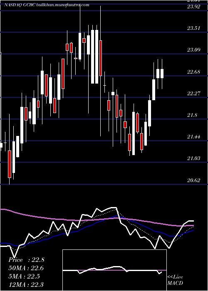Viewport: 208px width, 291px height.
Task: Click the 20.62 price axis label
Action: pos(194,180)
